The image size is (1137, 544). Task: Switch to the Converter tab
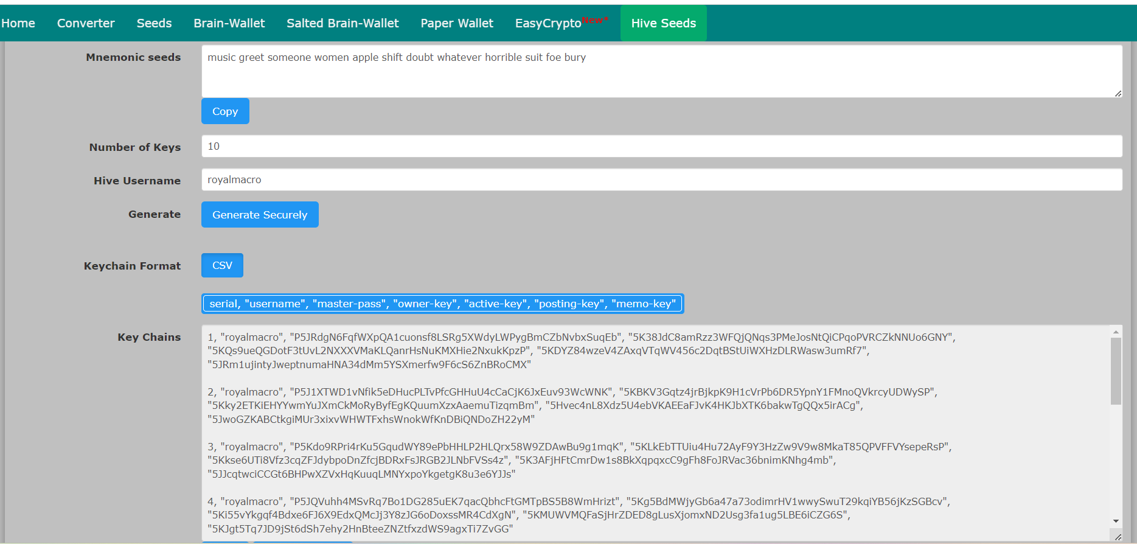(x=86, y=23)
